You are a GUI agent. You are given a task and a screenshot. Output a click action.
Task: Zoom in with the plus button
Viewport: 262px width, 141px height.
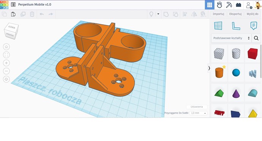pyautogui.click(x=6, y=63)
